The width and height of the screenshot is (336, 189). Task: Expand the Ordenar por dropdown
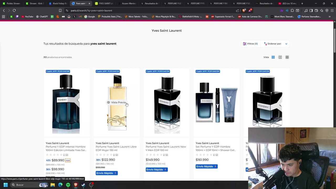[276, 44]
